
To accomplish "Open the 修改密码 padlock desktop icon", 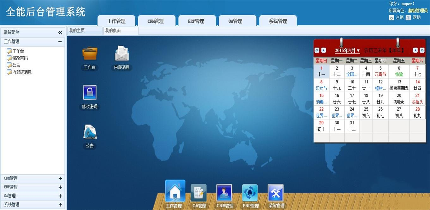I will click(x=90, y=93).
